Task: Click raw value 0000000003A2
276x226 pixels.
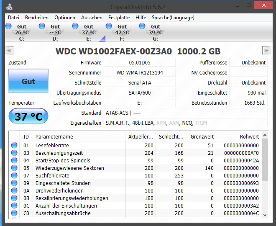Action: (x=241, y=206)
